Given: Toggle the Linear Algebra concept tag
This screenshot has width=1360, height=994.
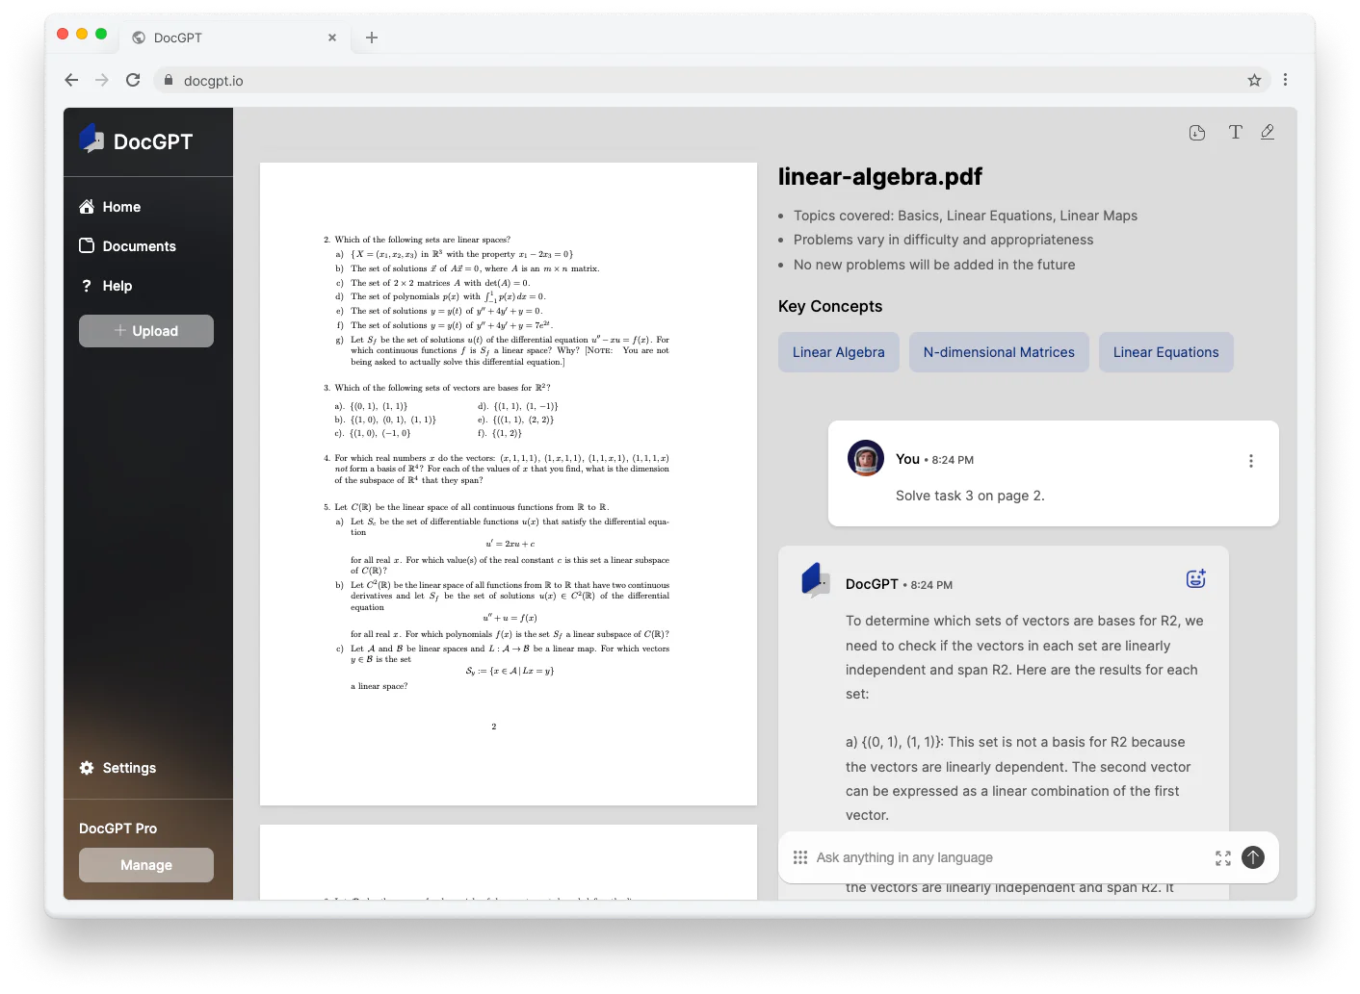Looking at the screenshot, I should coord(838,352).
